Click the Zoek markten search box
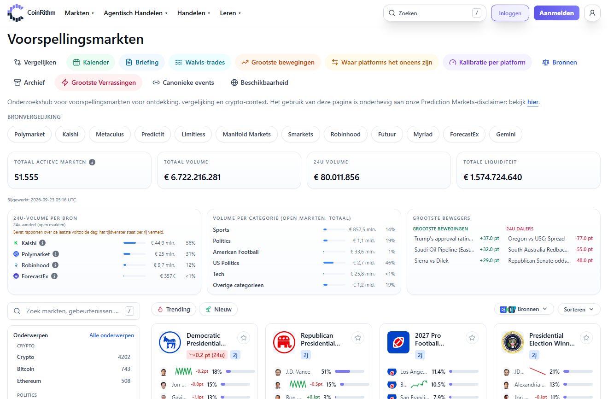This screenshot has height=399, width=608. (x=74, y=311)
